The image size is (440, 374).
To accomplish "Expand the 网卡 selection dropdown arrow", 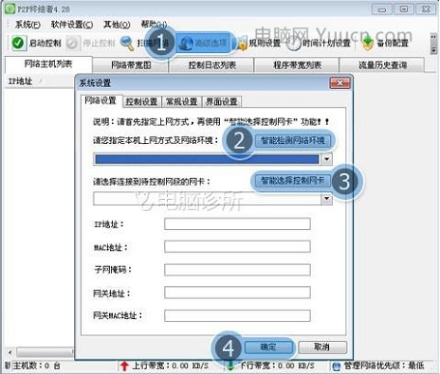I will click(x=327, y=199).
